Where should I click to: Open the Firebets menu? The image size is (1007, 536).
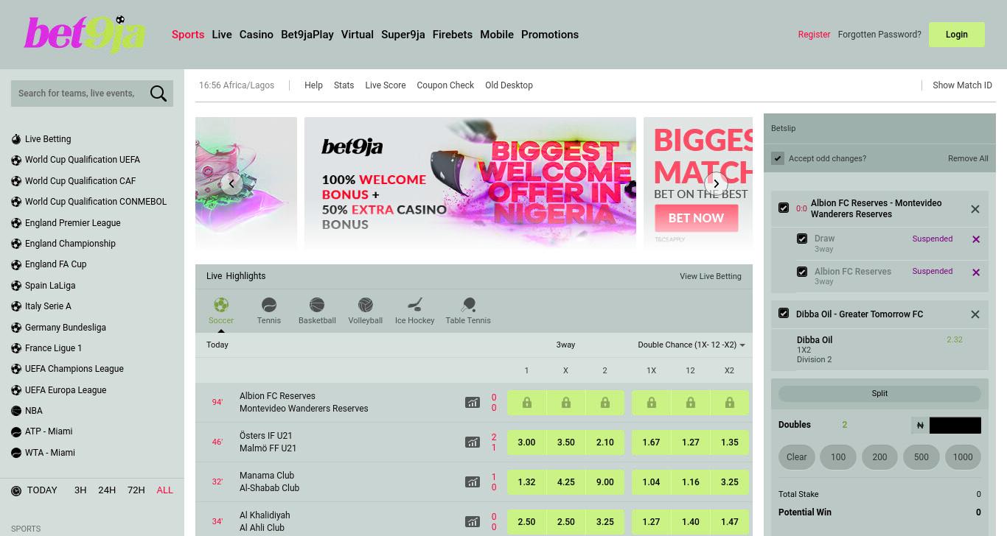click(453, 35)
